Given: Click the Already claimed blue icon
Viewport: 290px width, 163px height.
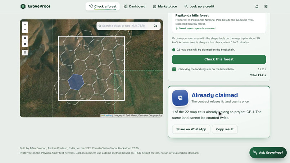Looking at the screenshot, I should [180, 98].
